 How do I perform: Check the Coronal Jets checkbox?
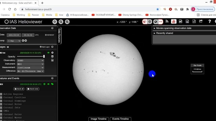pyautogui.click(x=1, y=108)
